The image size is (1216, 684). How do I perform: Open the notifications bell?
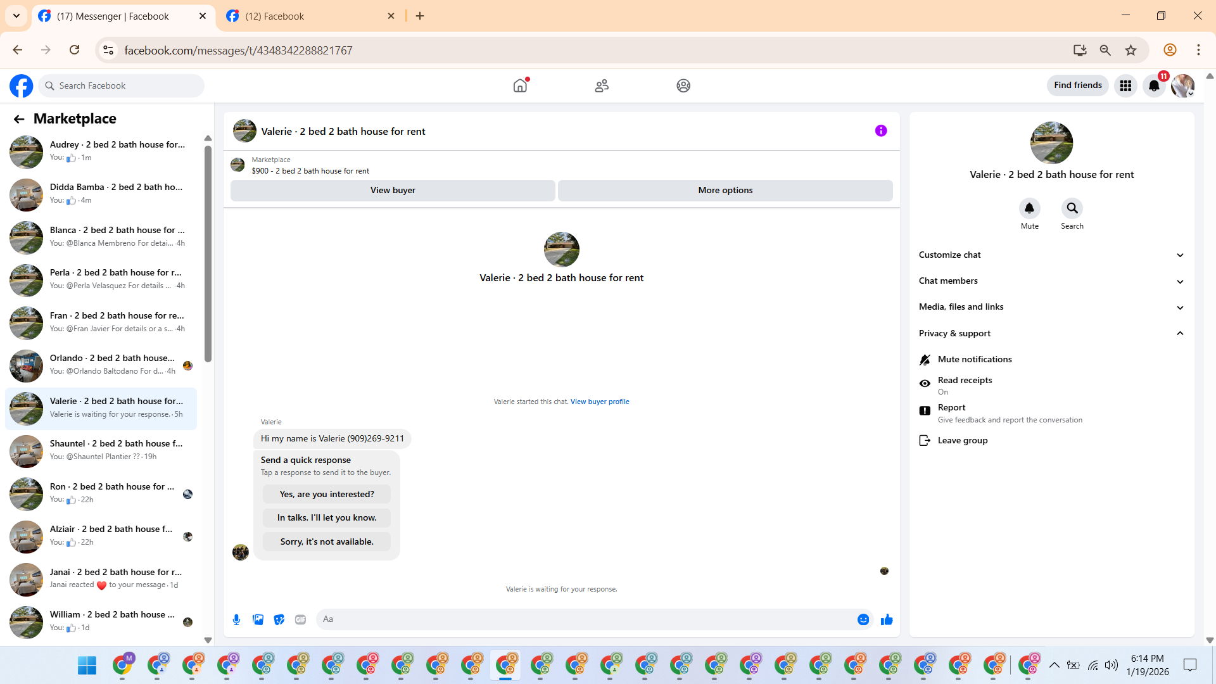[x=1154, y=85]
